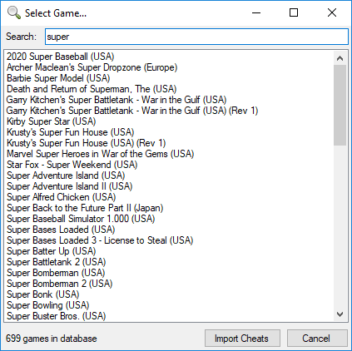352x351 pixels.
Task: Click the Import Cheats button
Action: pyautogui.click(x=242, y=339)
